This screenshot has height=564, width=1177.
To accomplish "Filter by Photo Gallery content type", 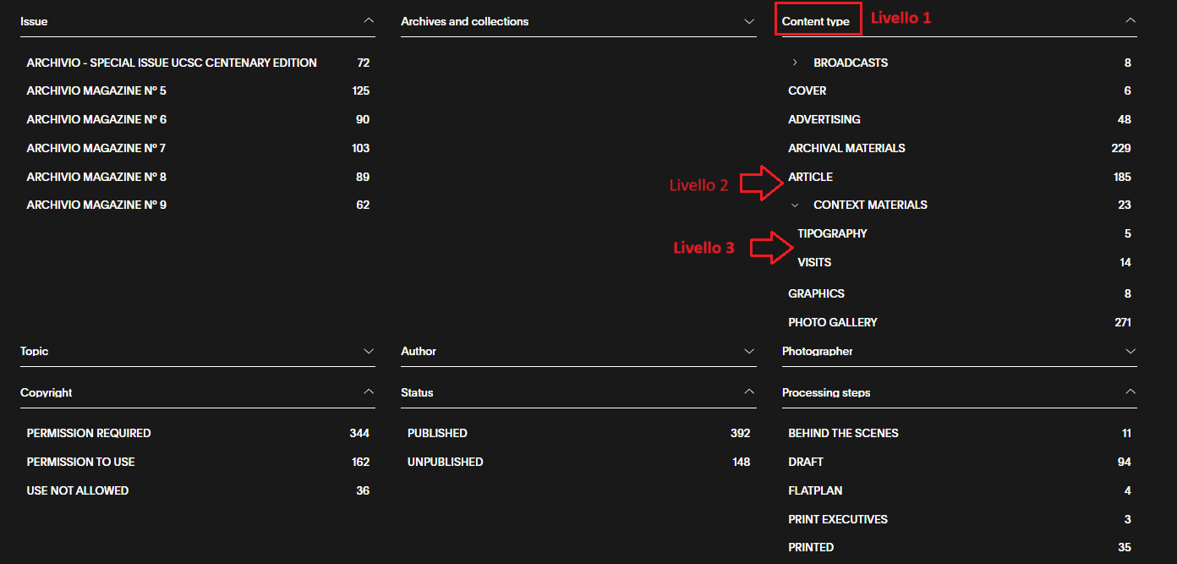I will point(833,322).
